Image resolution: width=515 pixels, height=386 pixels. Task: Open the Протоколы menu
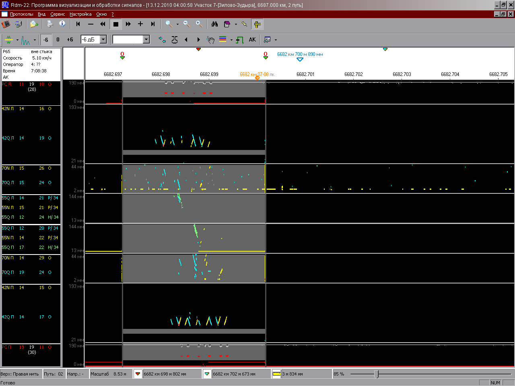(22, 14)
